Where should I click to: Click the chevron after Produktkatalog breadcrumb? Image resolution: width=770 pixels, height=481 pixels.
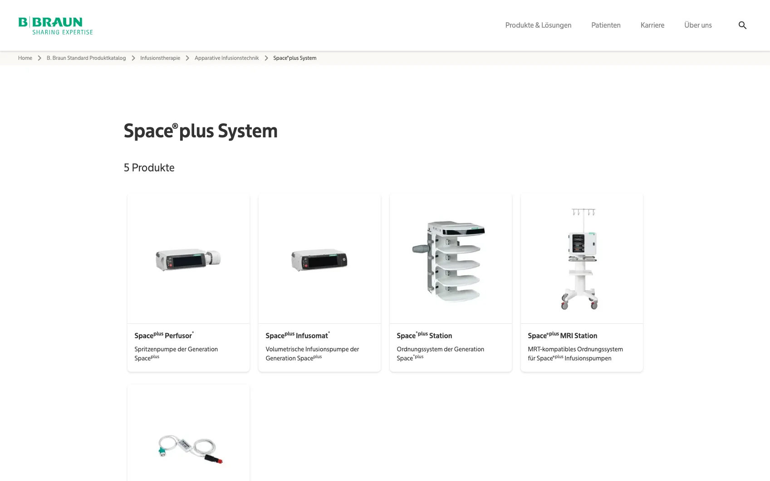133,58
